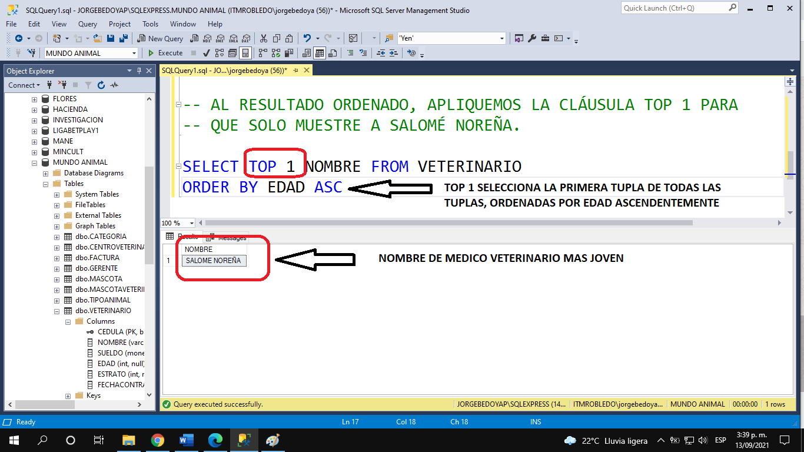The height and width of the screenshot is (452, 804).
Task: Click Object Explorer Activity Monitor icon
Action: (x=114, y=85)
